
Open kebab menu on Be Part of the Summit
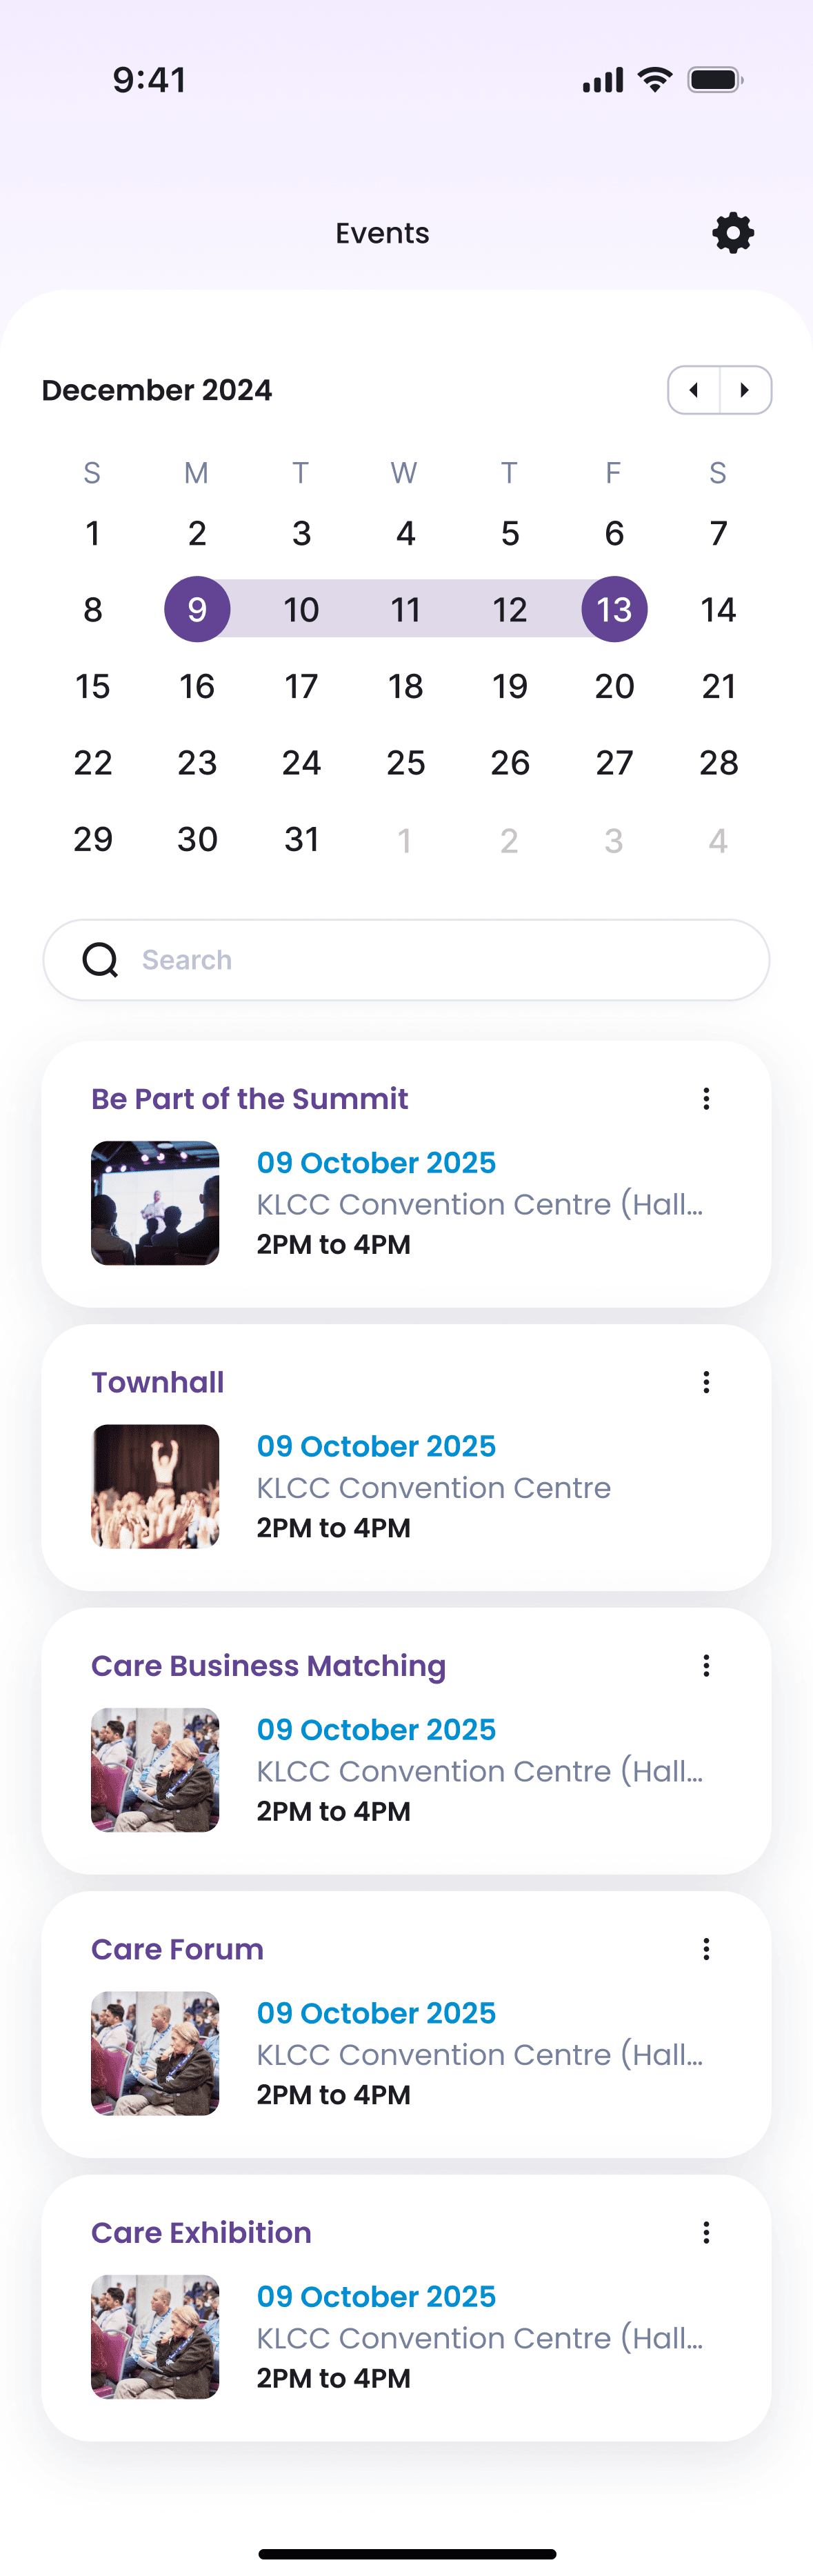click(706, 1099)
